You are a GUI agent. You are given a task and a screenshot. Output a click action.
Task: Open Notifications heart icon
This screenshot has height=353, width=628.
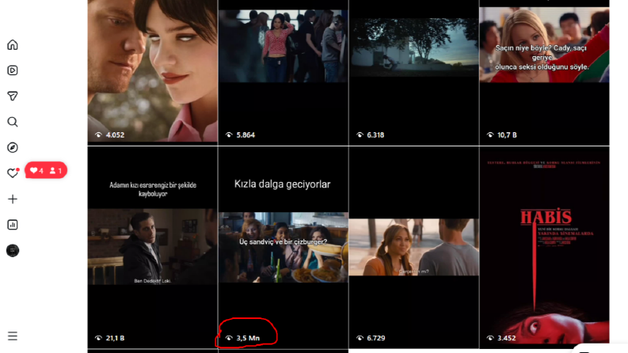tap(13, 173)
